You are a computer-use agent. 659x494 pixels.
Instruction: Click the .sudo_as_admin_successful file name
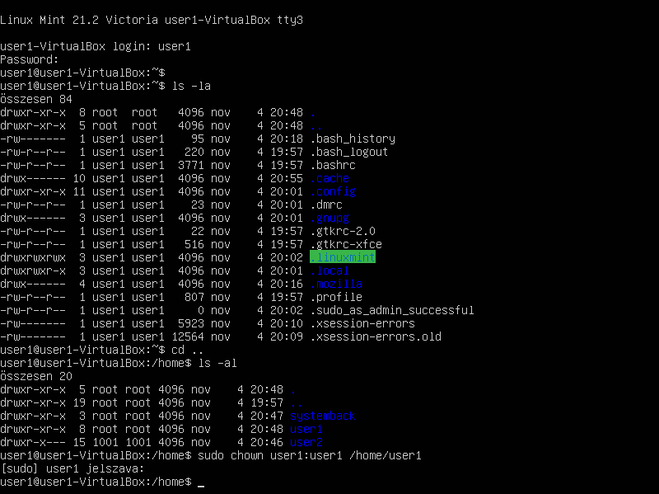click(392, 310)
